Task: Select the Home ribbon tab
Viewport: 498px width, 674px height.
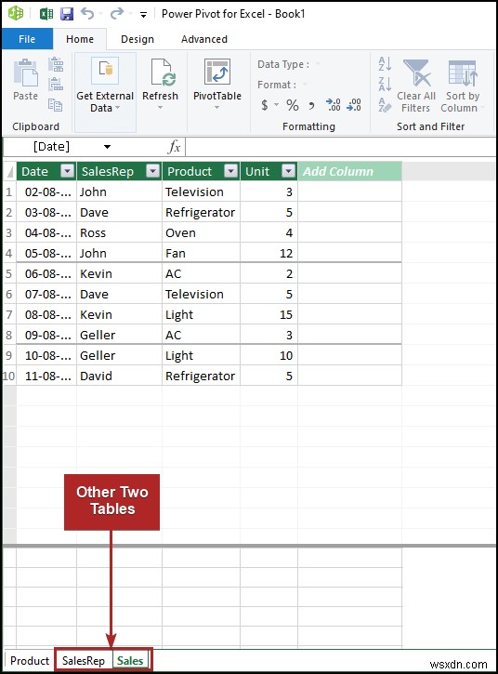Action: [x=80, y=39]
